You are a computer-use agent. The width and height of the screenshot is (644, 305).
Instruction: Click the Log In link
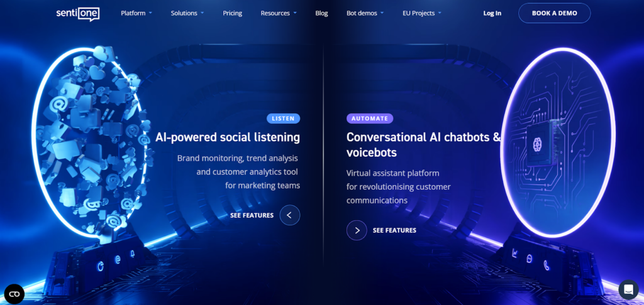[x=492, y=13]
